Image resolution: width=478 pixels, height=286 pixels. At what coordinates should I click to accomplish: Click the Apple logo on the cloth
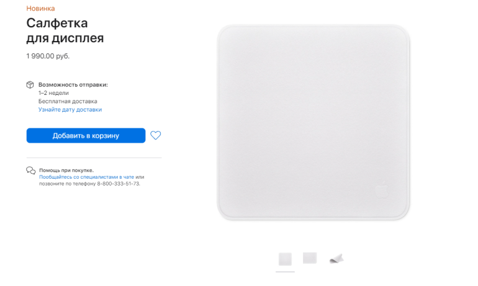[382, 190]
